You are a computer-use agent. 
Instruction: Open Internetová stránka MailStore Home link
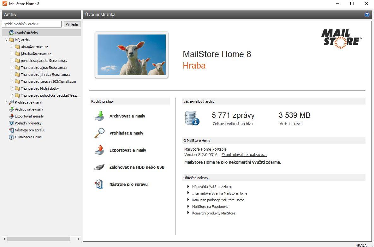[x=220, y=193]
